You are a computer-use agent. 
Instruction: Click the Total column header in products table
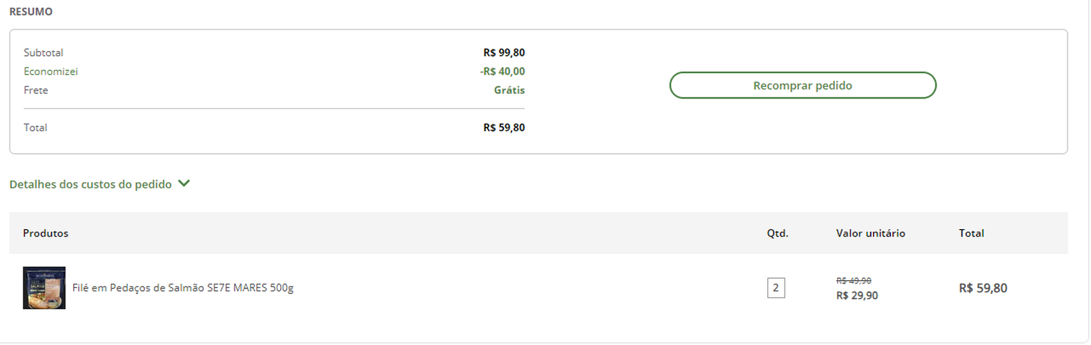(971, 233)
